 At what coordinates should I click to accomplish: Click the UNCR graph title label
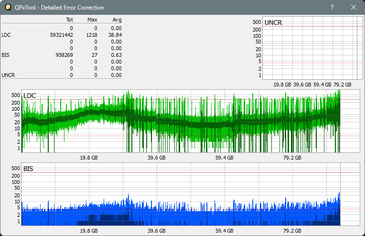[273, 22]
